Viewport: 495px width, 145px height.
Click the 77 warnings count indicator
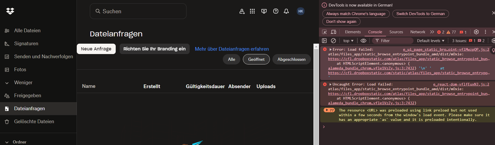click(x=451, y=32)
